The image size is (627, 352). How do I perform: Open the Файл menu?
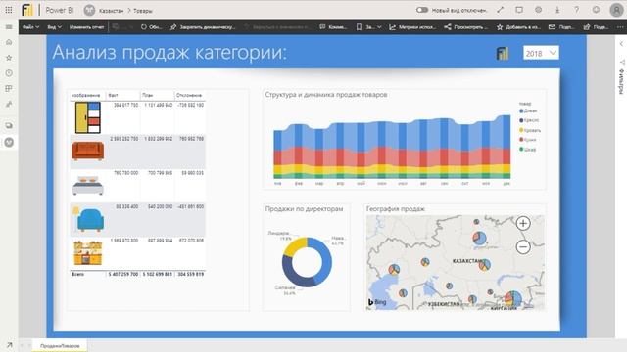point(30,27)
